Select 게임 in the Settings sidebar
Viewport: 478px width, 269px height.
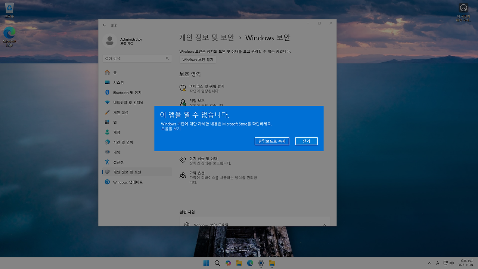coord(137,152)
